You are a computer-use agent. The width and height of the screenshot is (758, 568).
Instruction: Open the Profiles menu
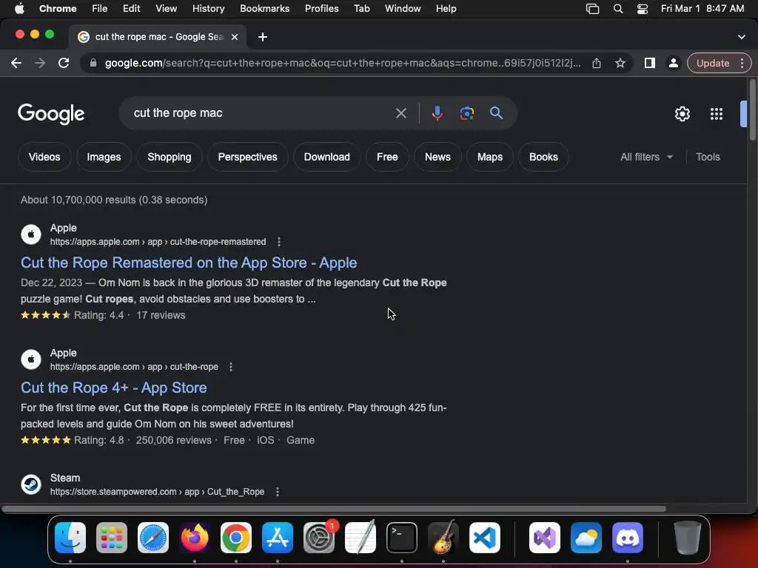[321, 9]
